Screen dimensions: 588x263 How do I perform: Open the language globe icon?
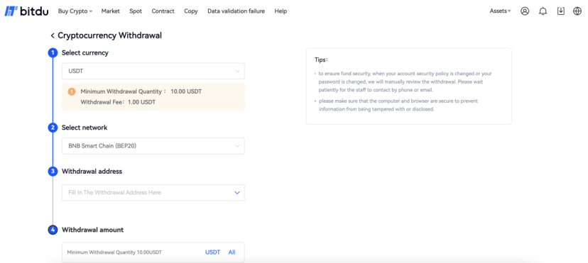click(577, 11)
